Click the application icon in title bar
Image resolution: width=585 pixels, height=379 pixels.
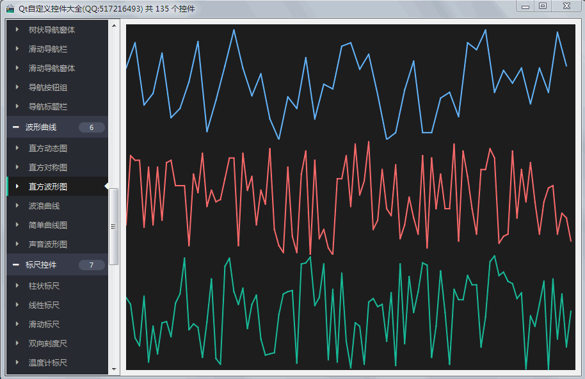10,8
